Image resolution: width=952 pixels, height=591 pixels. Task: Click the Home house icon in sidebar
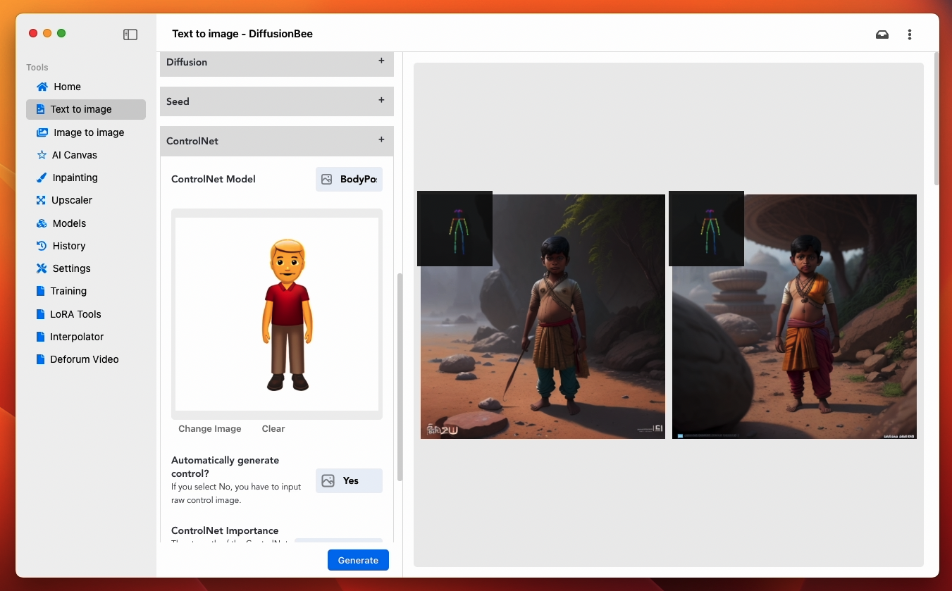click(x=42, y=87)
